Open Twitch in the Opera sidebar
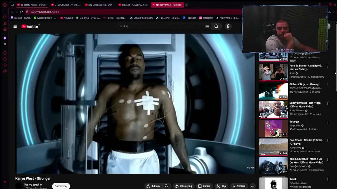Image resolution: width=337 pixels, height=189 pixels. 5,38
